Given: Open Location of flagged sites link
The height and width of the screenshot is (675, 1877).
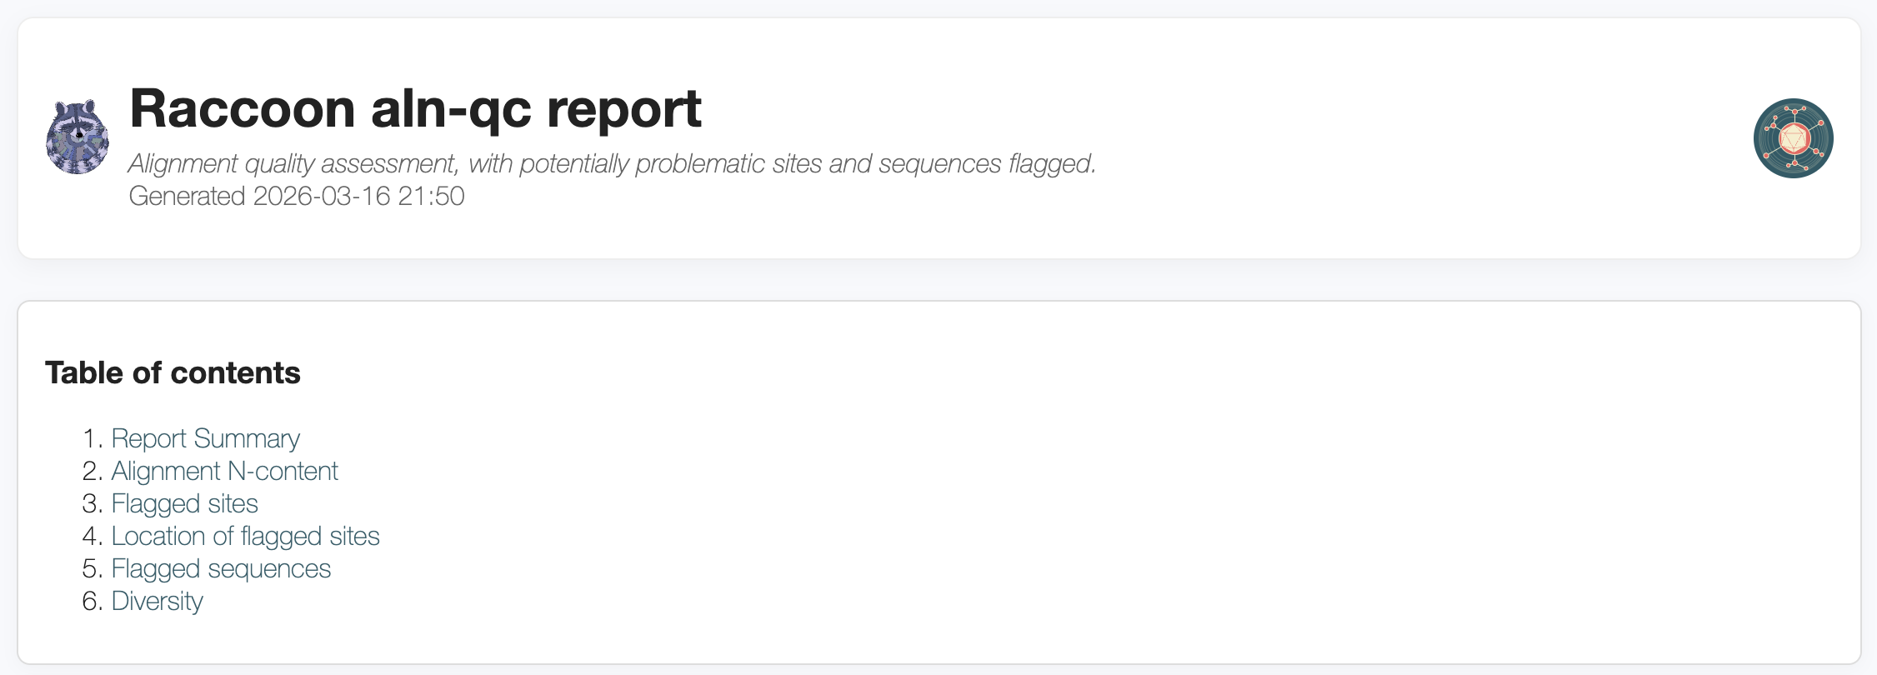Looking at the screenshot, I should [245, 536].
